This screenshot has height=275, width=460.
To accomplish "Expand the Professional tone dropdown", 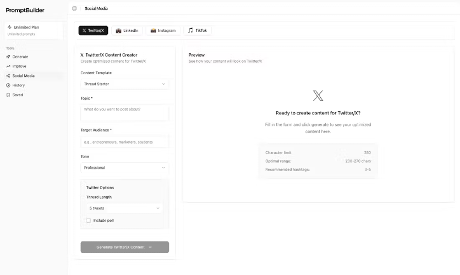I will [125, 168].
